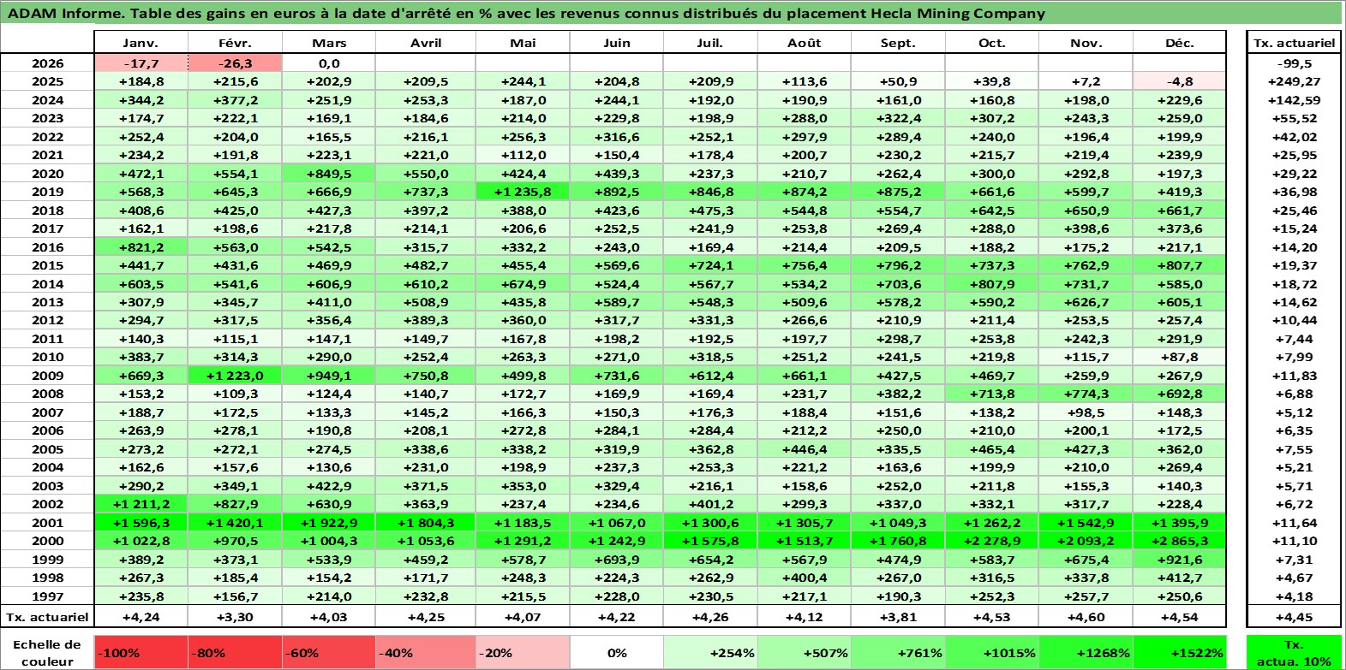The height and width of the screenshot is (670, 1346).
Task: Click the '+4,18' actuarial rate for 1997
Action: tap(1294, 596)
